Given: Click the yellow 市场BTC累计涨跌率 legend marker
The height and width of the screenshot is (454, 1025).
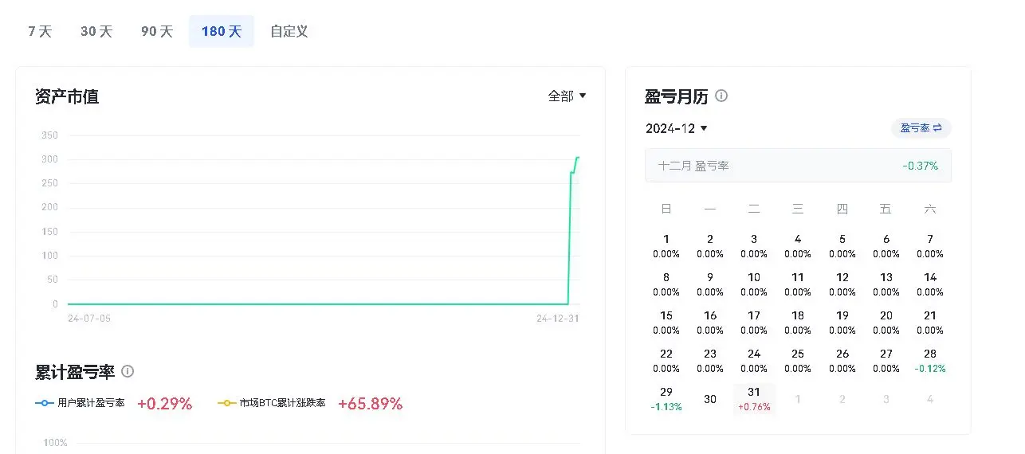Looking at the screenshot, I should click(227, 404).
